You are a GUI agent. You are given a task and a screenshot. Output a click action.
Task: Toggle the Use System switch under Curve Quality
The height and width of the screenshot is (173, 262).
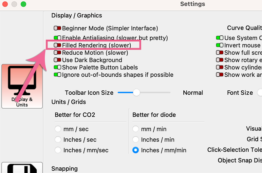(220, 38)
